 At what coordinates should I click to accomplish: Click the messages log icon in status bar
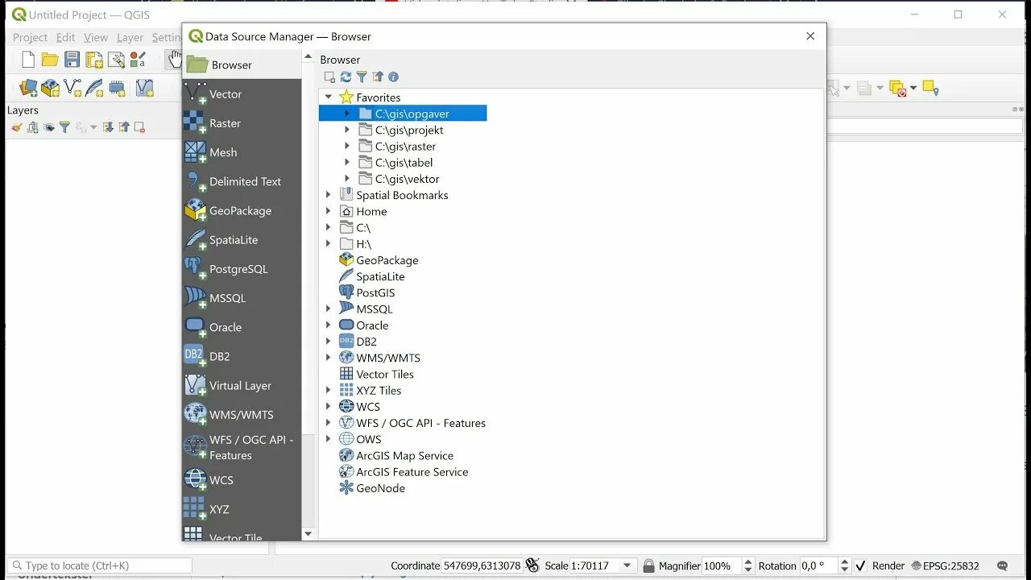click(x=1003, y=566)
